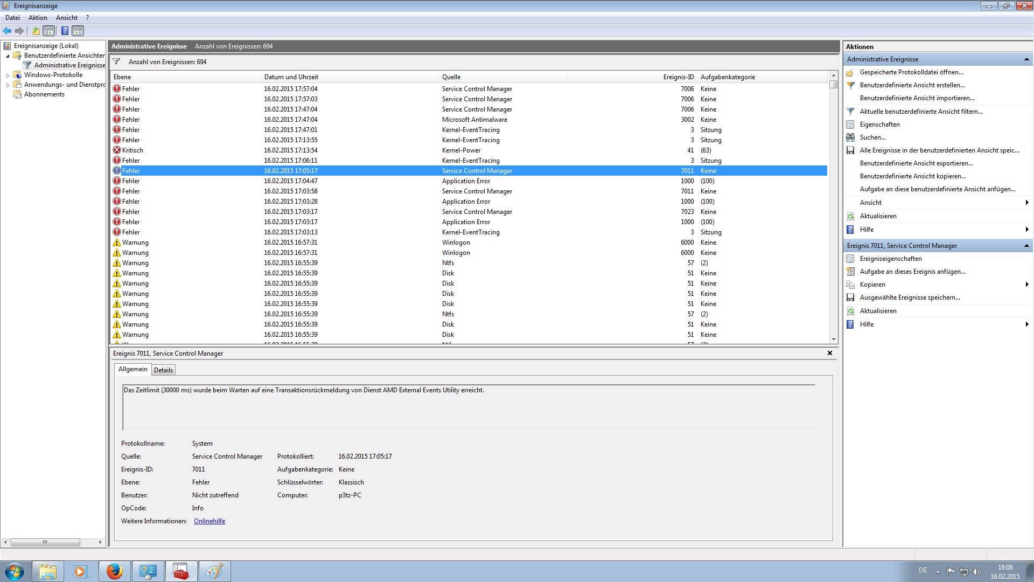The width and height of the screenshot is (1034, 582).
Task: Click Aktuelle benutzerdefinierte Ansicht filtern action
Action: point(921,112)
